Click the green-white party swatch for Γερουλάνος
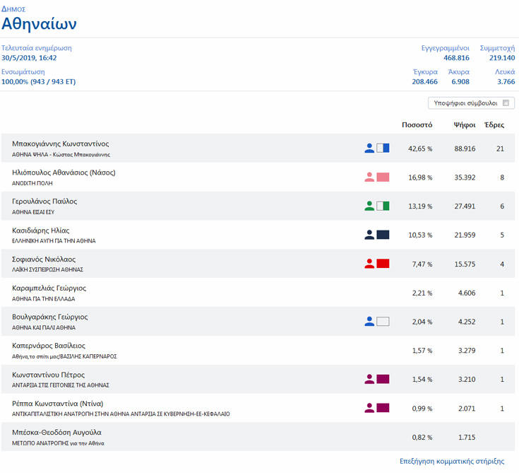 pyautogui.click(x=383, y=206)
